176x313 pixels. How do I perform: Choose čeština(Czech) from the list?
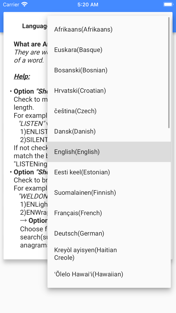pyautogui.click(x=109, y=111)
